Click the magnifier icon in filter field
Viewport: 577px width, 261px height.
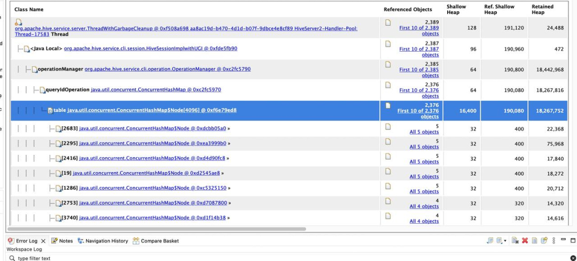[x=12, y=258]
